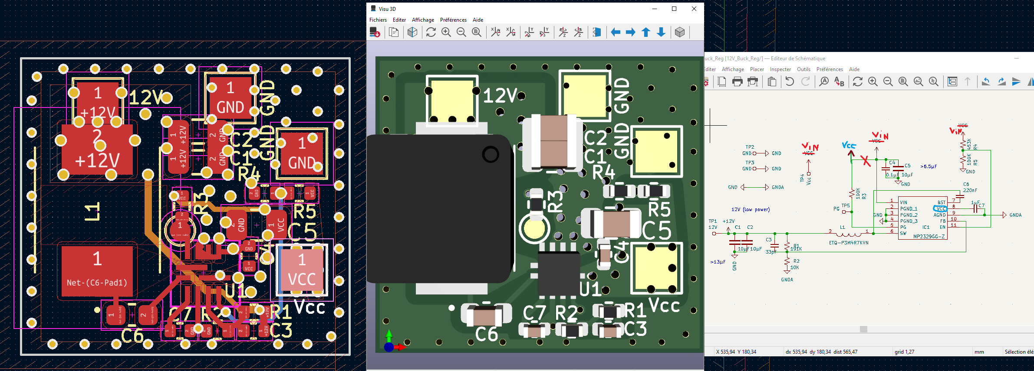Redraw the 3D view with refresh icon
This screenshot has width=1034, height=371.
pyautogui.click(x=431, y=32)
